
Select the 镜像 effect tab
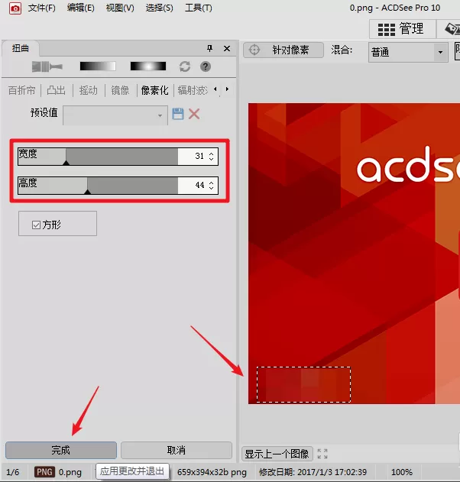(x=120, y=90)
